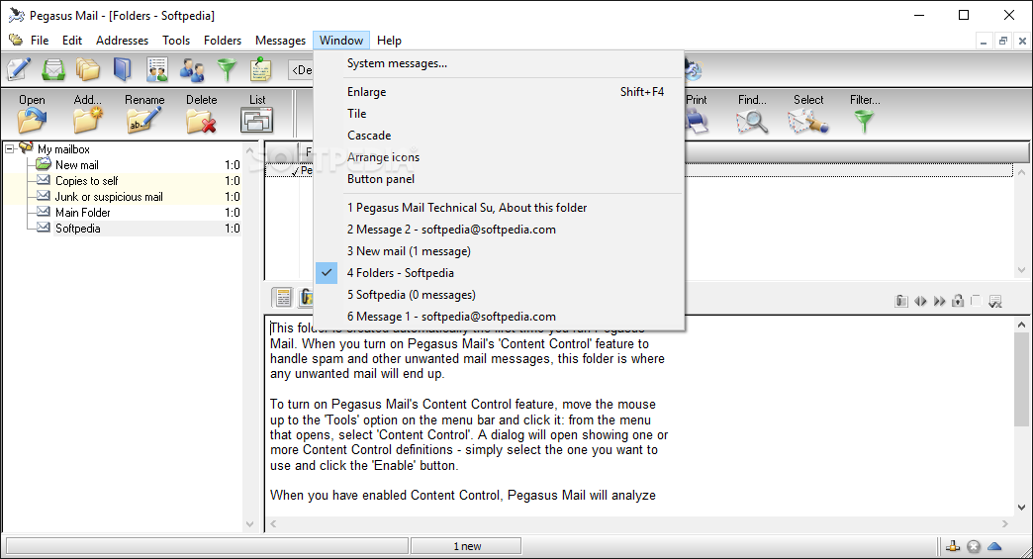Open the Help menu

point(389,41)
